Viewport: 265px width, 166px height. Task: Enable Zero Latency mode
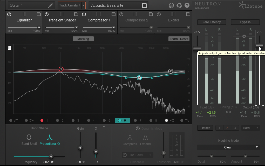point(212,22)
